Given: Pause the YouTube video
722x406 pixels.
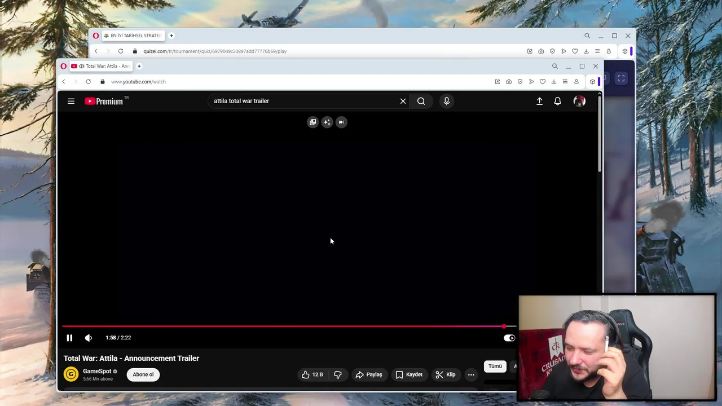Looking at the screenshot, I should coord(69,338).
